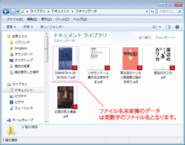Click the ミュージック note icon
The height and width of the screenshot is (145, 185).
point(11,108)
